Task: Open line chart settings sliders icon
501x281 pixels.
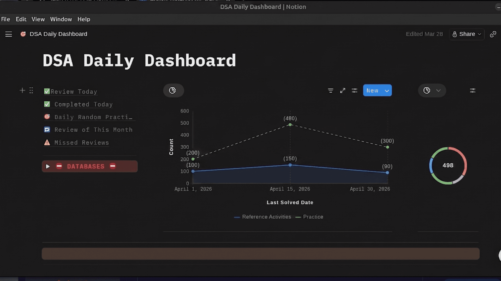Action: (x=354, y=91)
